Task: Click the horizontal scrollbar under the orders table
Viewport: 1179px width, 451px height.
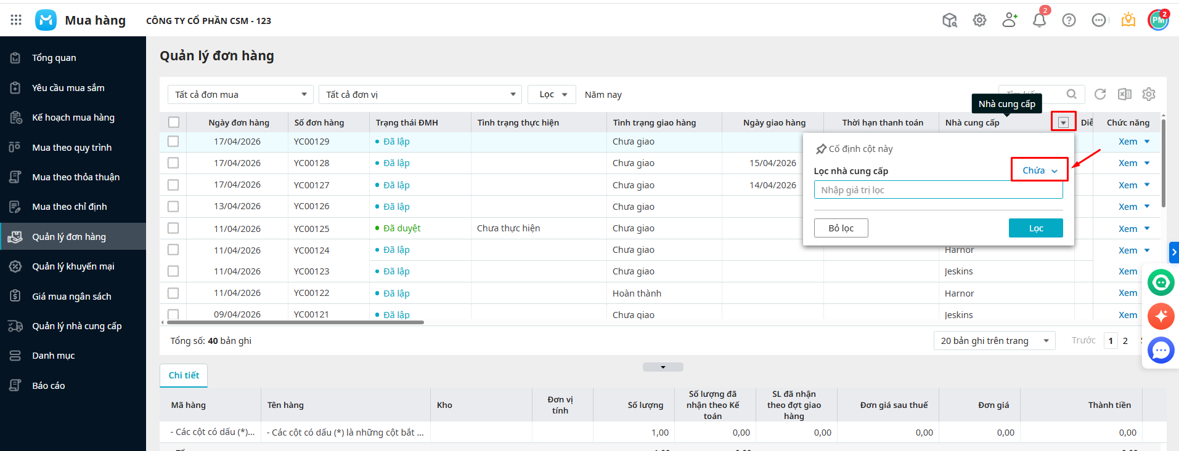Action: coord(295,322)
